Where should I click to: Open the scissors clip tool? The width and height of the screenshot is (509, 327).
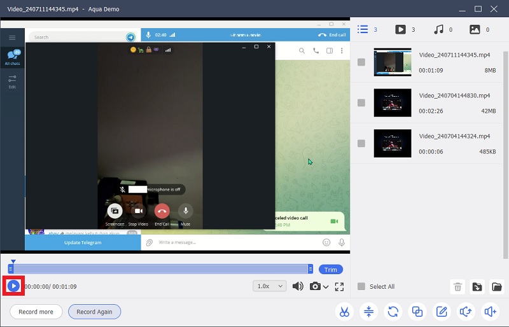(344, 312)
